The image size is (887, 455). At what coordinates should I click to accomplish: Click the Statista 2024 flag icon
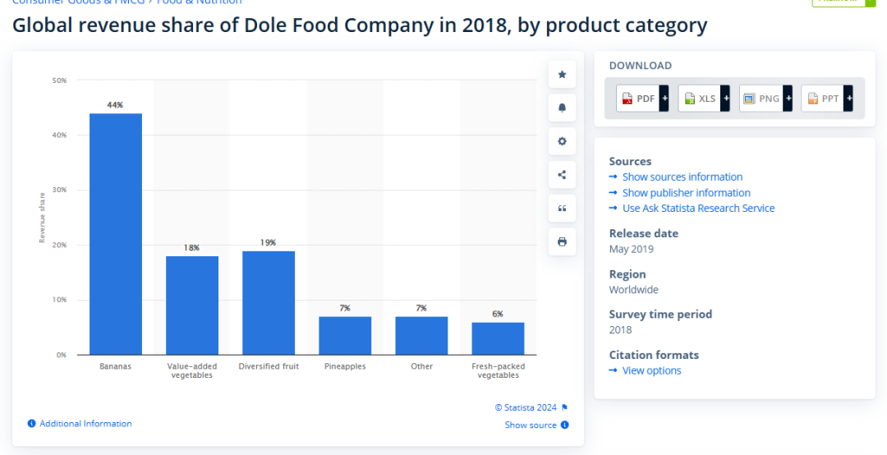[x=564, y=407]
